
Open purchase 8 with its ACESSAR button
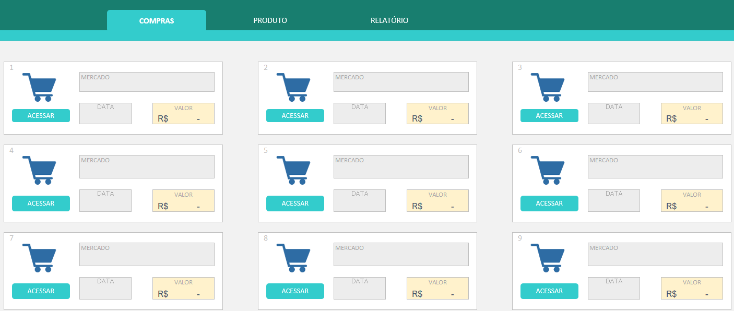295,291
